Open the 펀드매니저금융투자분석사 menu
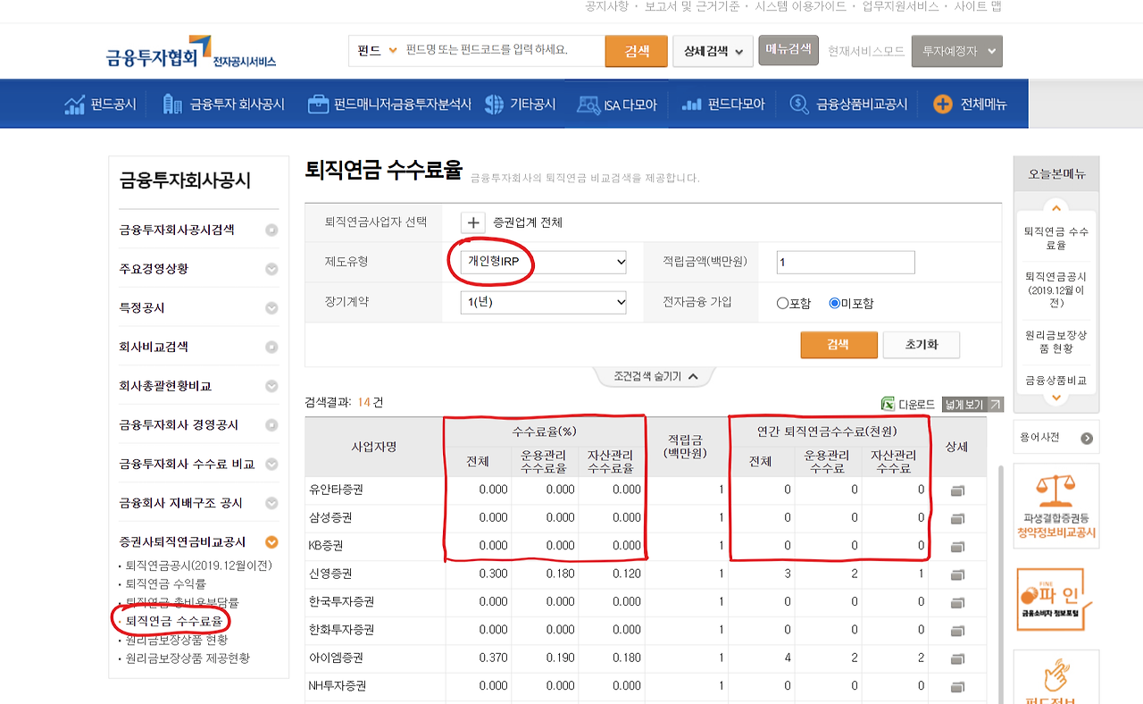Viewport: 1143px width, 704px height. pos(388,105)
